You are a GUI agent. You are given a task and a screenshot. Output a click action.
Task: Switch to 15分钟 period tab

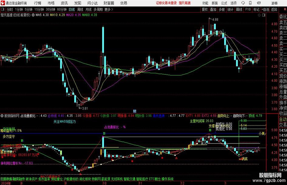coord(39,9)
